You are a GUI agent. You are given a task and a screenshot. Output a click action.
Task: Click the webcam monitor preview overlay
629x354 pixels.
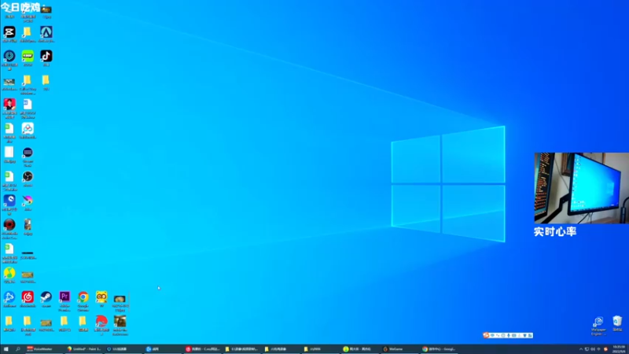pyautogui.click(x=581, y=188)
